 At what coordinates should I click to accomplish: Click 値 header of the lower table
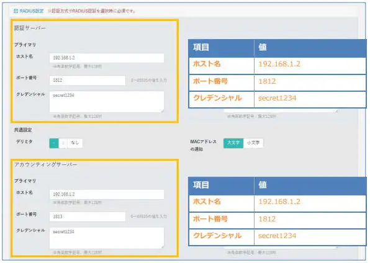click(263, 185)
